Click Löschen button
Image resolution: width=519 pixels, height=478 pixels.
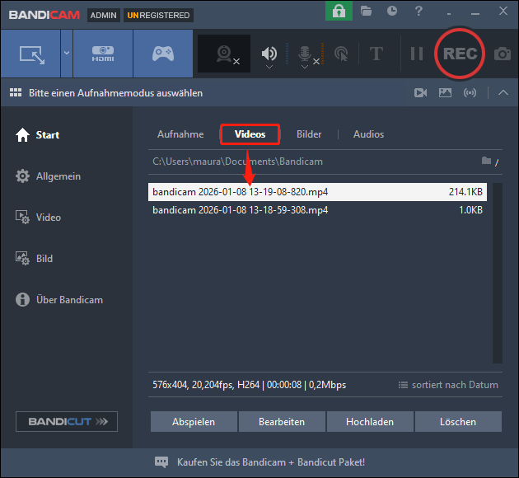click(x=458, y=422)
